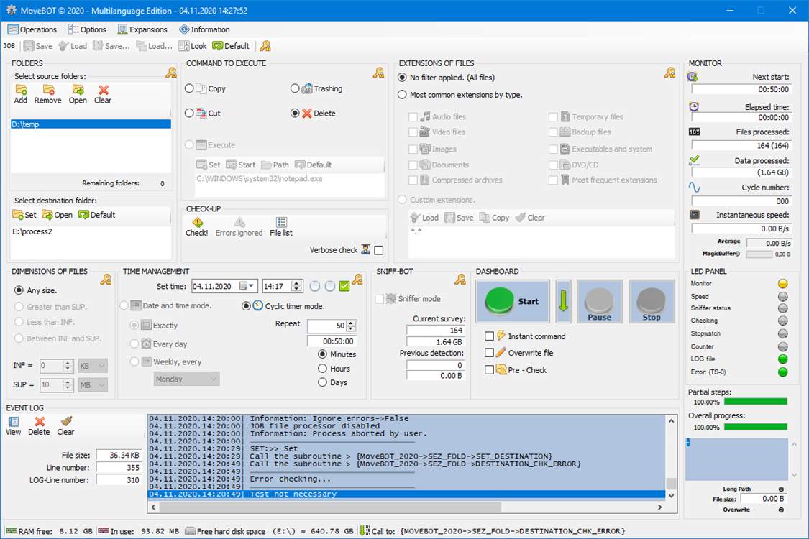Click the key icon in job toolbar
This screenshot has height=539, width=809.
click(265, 46)
